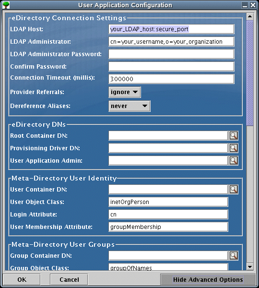Click the OK button

coord(22,279)
